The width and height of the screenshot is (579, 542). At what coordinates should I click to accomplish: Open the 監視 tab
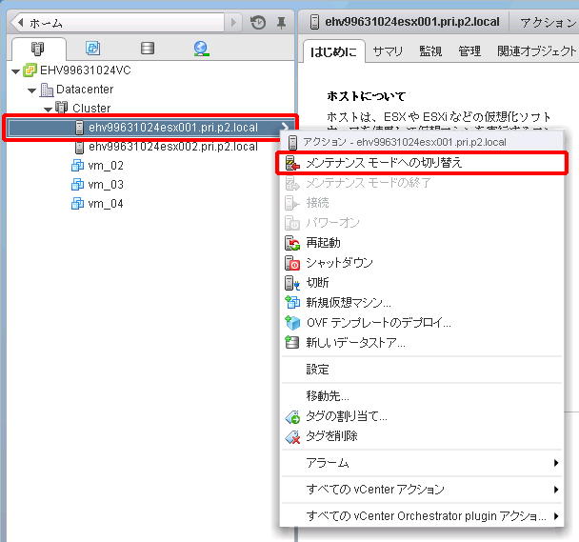coord(430,51)
